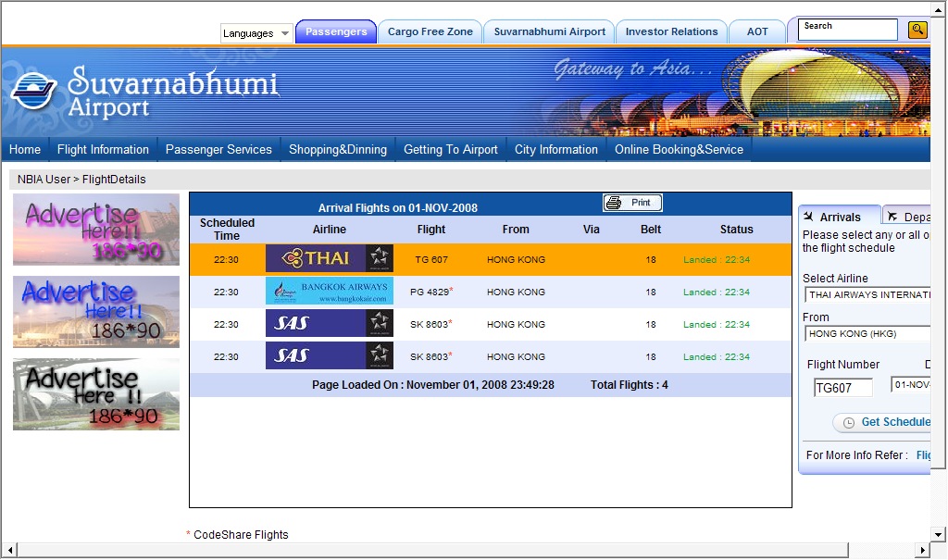Click the scroll right arrow
Viewport: 948px width, 560px height.
923,551
